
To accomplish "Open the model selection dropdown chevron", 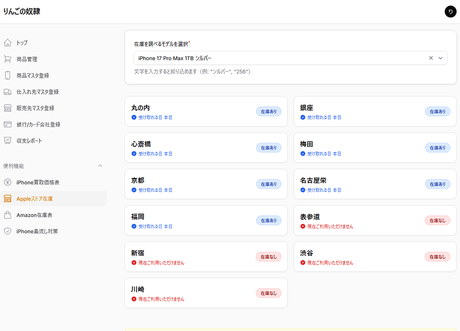I will [440, 58].
